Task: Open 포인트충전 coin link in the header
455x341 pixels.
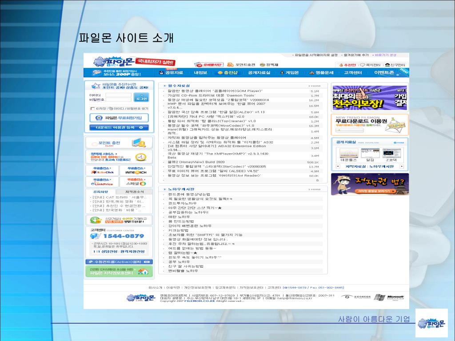Action: 241,65
